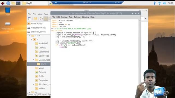Select the Bookshelf folder

[x=41, y=44]
